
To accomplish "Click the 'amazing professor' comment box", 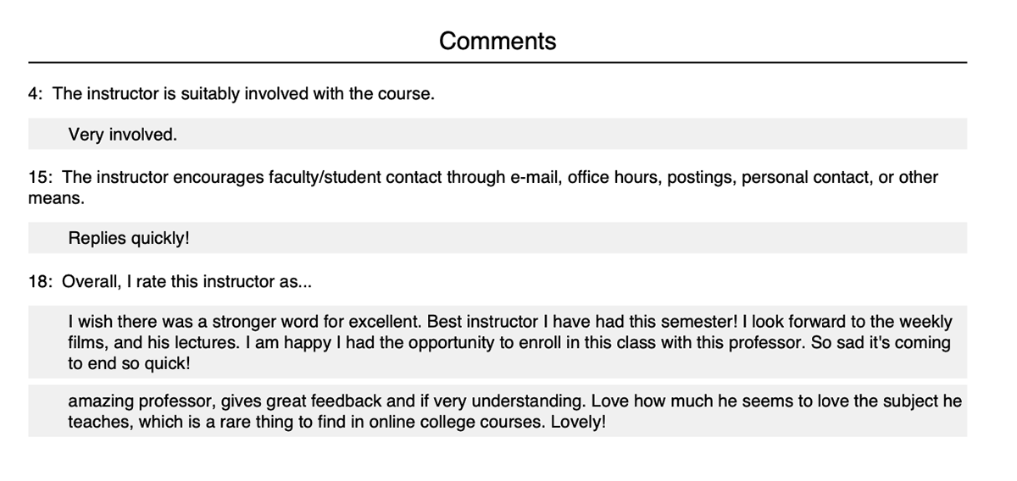I will tap(497, 411).
